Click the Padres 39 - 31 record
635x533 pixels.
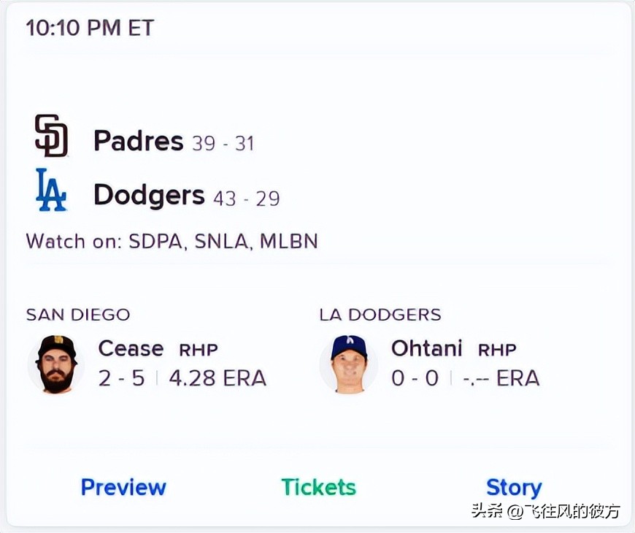point(223,143)
